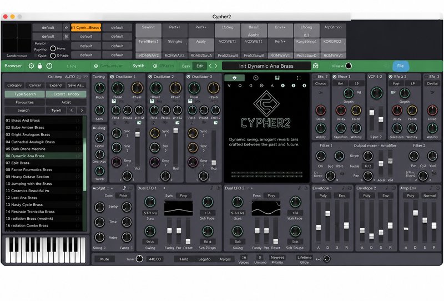Open the Browser tab

coord(13,66)
